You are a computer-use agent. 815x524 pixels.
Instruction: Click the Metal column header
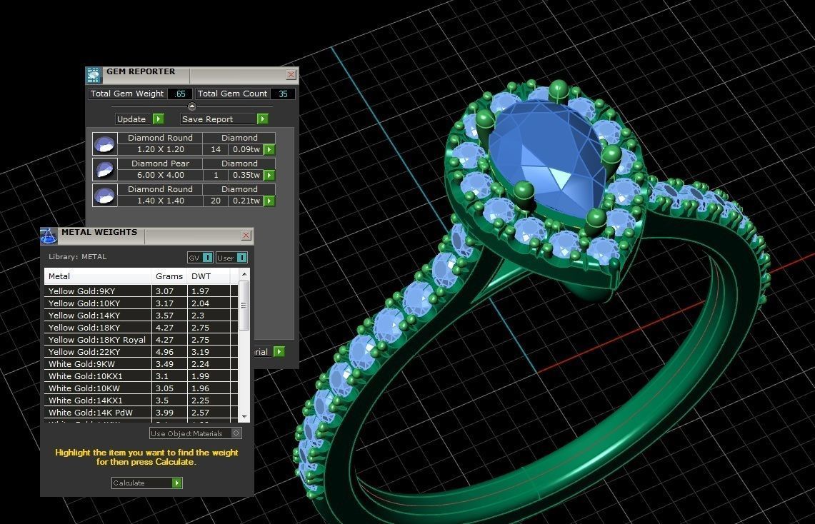98,276
